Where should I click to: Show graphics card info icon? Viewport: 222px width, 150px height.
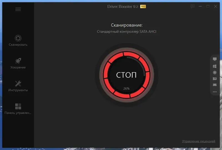[x=215, y=79]
